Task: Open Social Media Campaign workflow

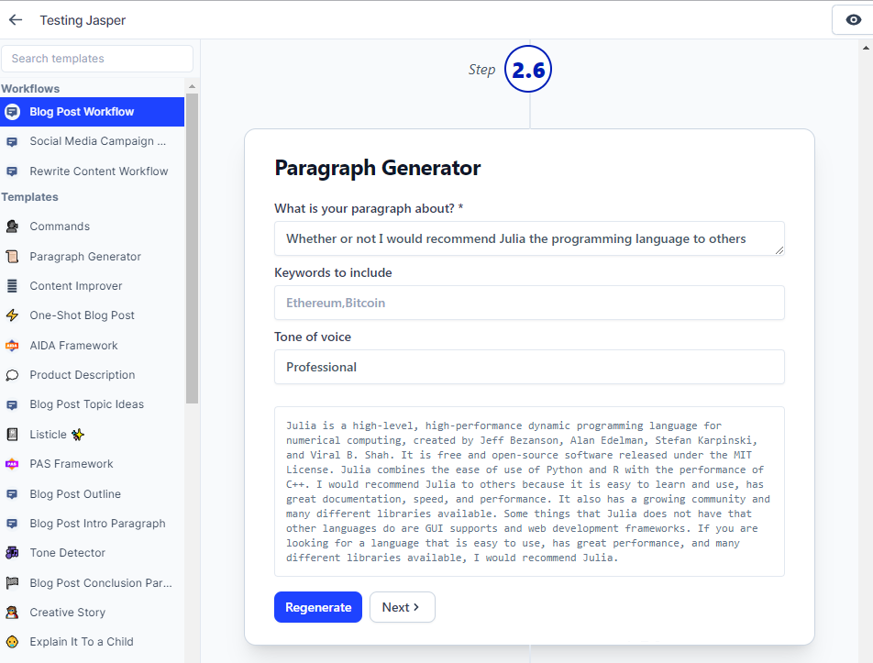Action: (x=98, y=141)
